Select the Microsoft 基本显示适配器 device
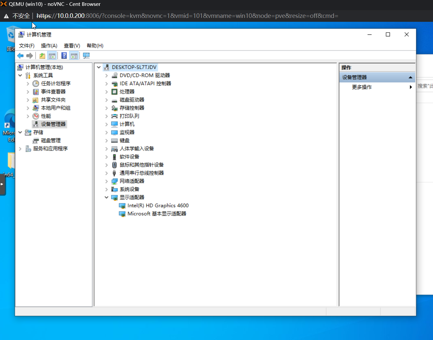This screenshot has width=433, height=340. tap(157, 214)
